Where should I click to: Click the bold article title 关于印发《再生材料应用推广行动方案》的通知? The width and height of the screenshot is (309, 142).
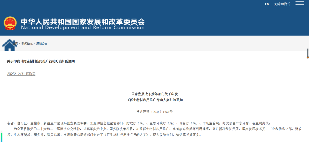point(41,61)
